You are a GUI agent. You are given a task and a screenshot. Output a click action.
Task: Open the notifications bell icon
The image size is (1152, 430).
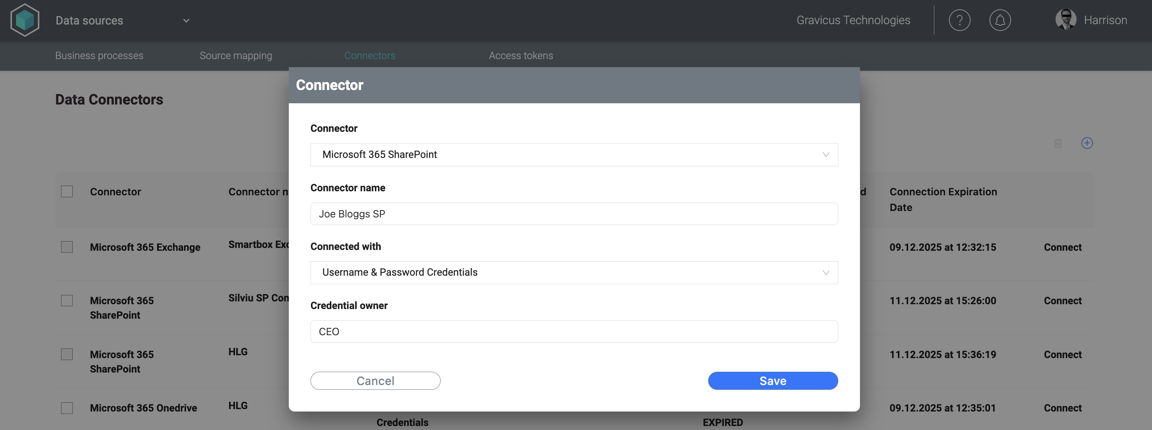pos(1000,20)
